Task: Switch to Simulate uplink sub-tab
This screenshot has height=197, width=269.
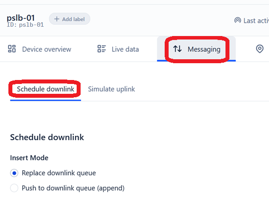Action: point(111,89)
